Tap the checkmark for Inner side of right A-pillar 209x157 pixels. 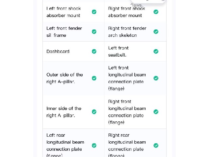click(94, 112)
